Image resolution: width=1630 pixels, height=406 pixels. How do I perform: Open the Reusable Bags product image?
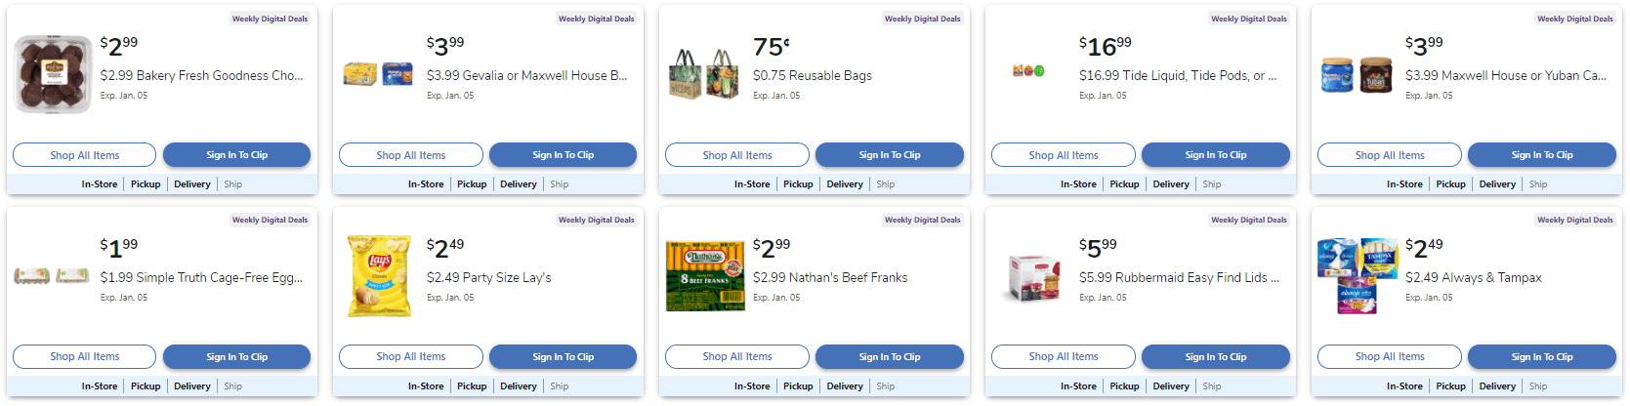(x=703, y=74)
